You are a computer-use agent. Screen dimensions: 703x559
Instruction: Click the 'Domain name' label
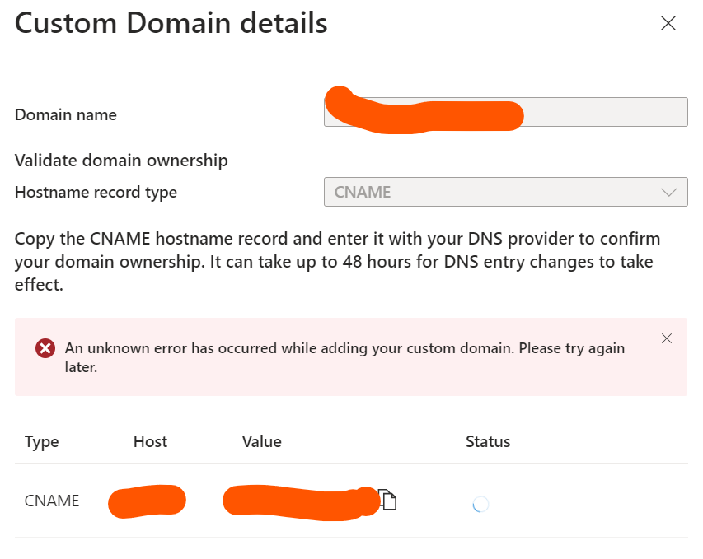tap(66, 114)
